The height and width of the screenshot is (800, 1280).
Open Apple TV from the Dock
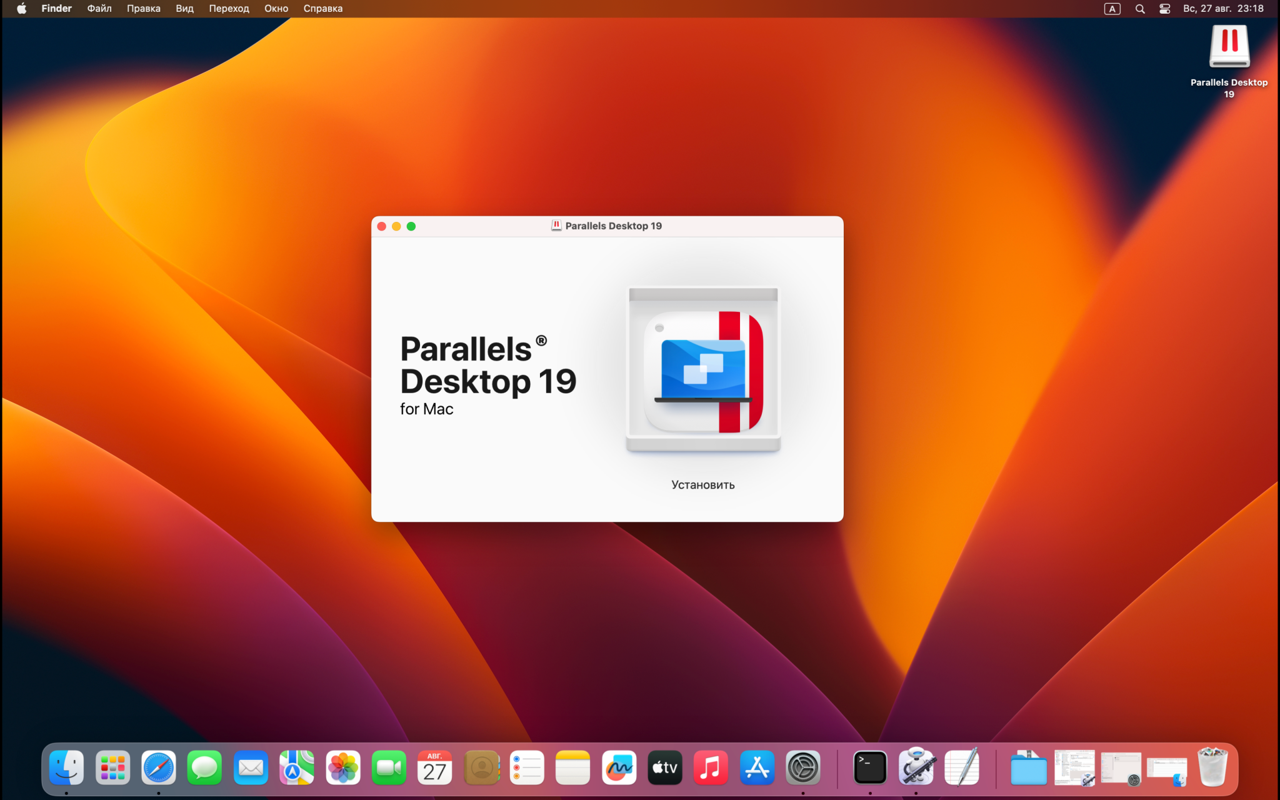pyautogui.click(x=665, y=767)
